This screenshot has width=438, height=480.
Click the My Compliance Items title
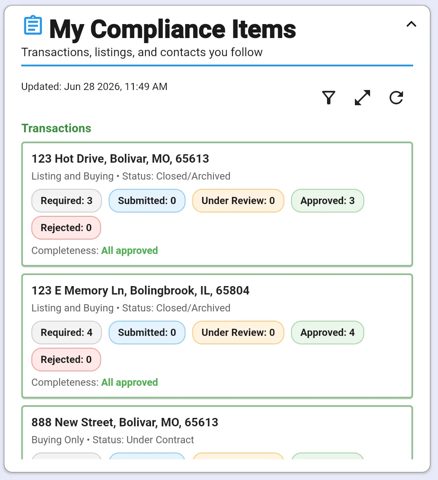pyautogui.click(x=173, y=29)
